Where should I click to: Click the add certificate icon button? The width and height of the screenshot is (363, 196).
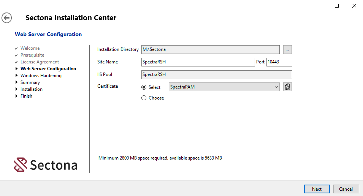(x=287, y=87)
